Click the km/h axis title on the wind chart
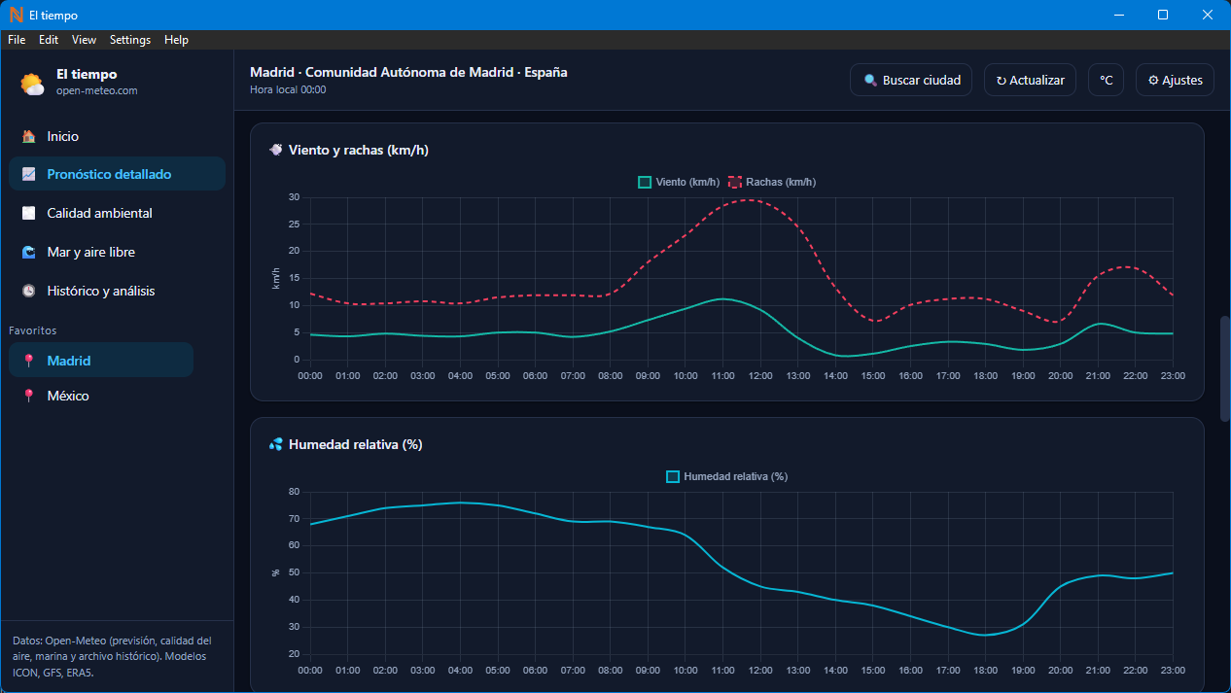Image resolution: width=1231 pixels, height=693 pixels. click(276, 278)
